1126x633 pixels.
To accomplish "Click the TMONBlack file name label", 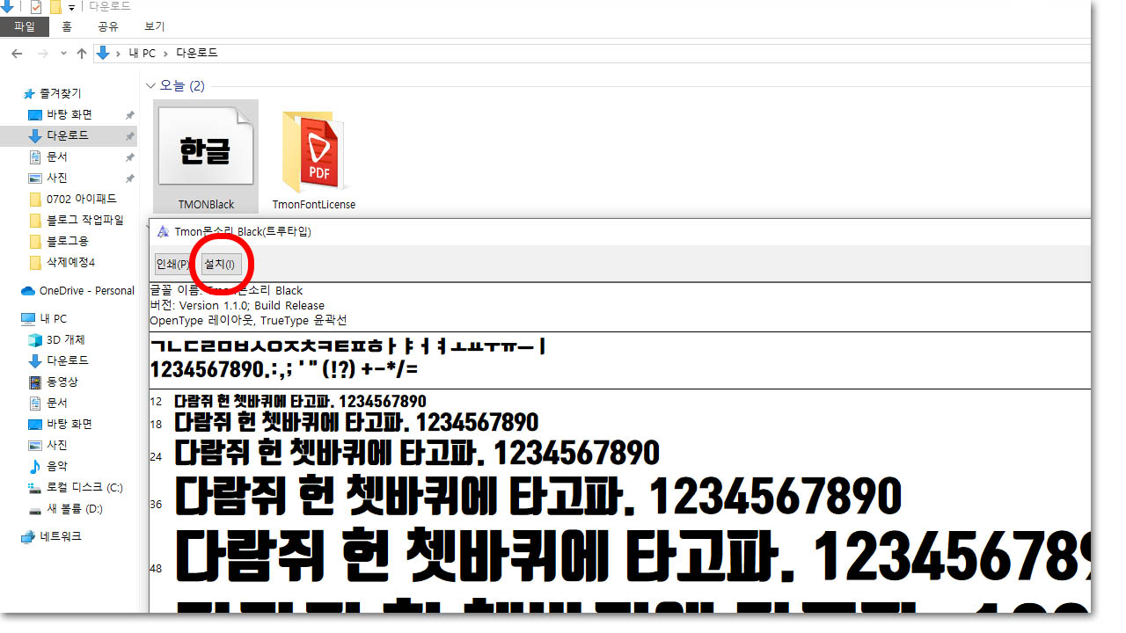I will [206, 204].
